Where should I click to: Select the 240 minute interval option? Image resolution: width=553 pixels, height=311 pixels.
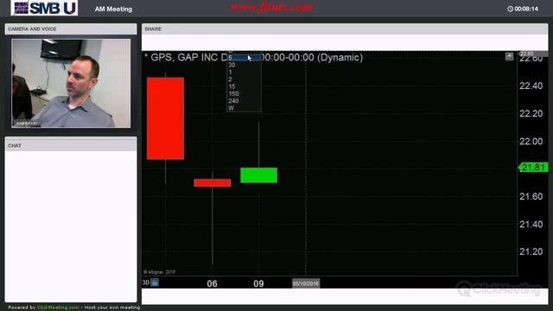click(244, 101)
